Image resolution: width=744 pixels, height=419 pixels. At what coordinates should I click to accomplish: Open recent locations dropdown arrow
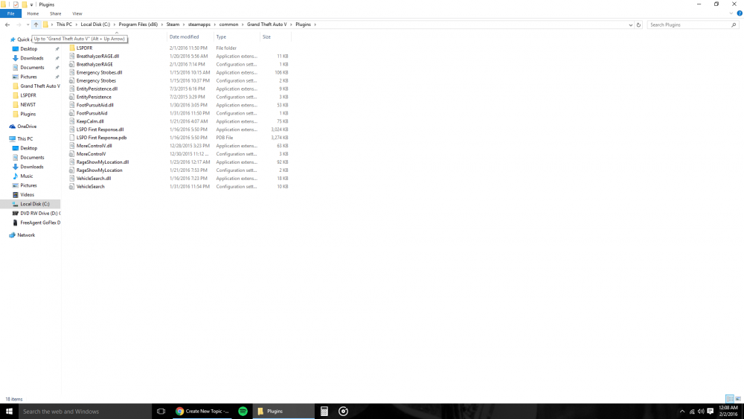[28, 25]
